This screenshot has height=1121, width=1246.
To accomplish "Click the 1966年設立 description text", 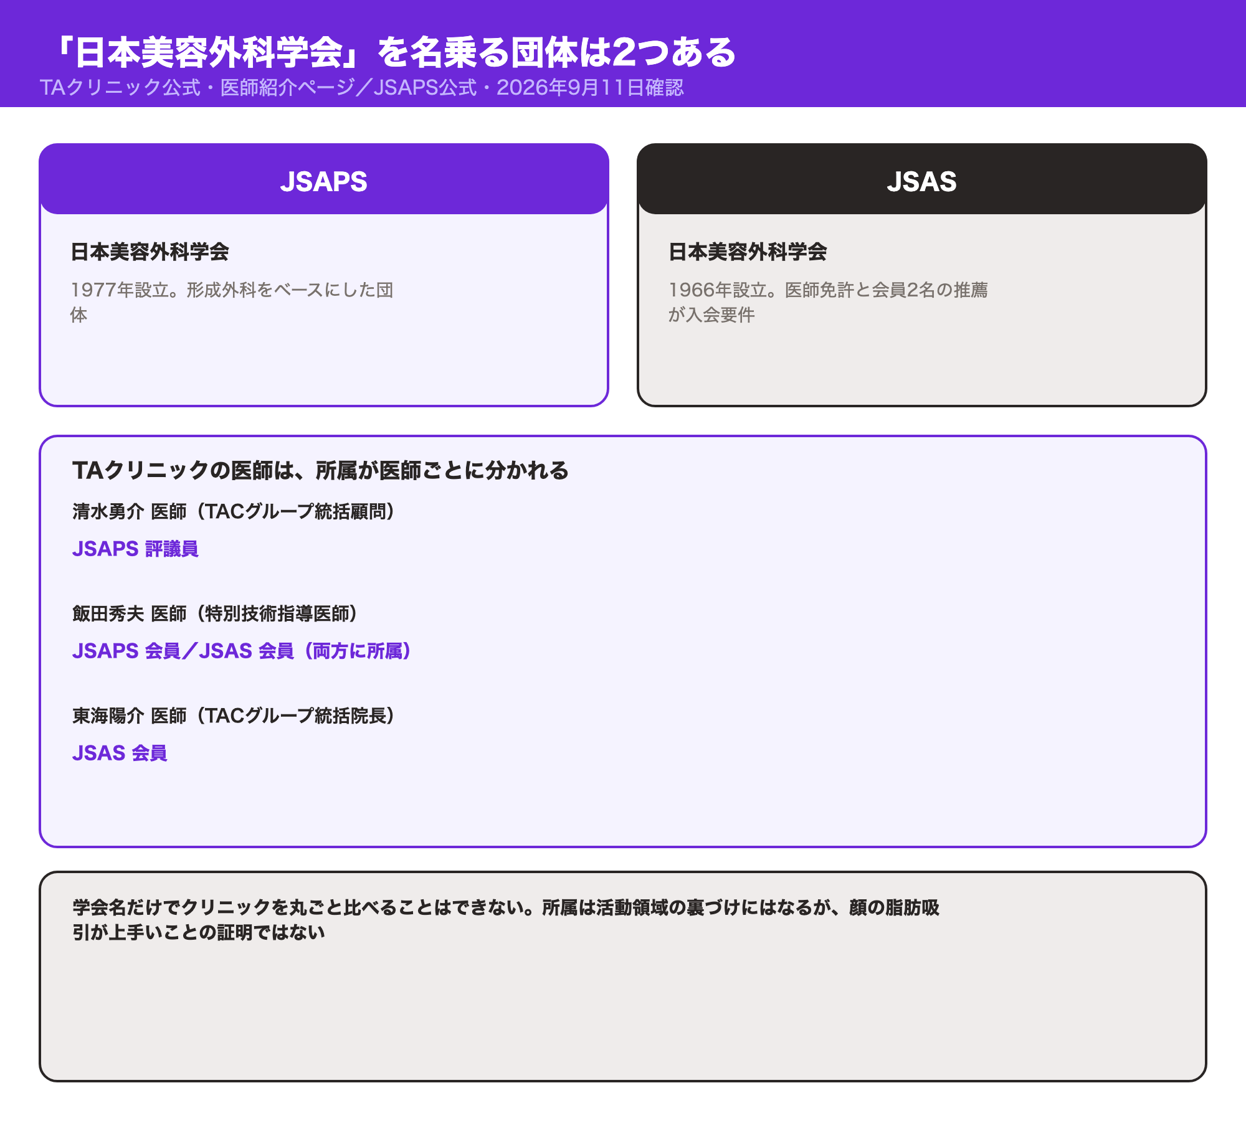I will click(x=828, y=302).
